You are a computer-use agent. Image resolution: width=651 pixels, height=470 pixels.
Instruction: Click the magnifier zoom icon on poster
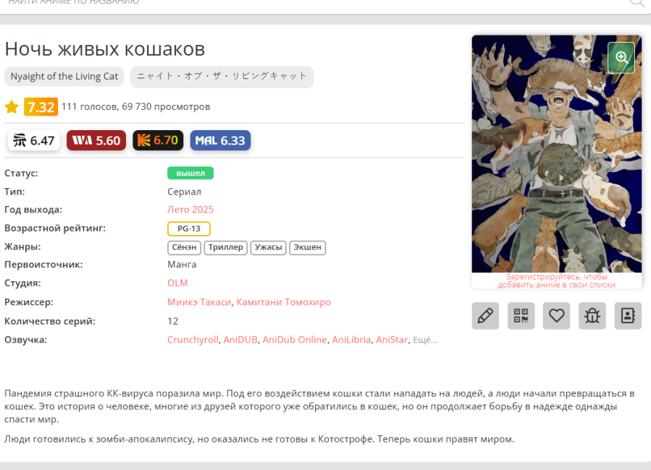click(621, 57)
